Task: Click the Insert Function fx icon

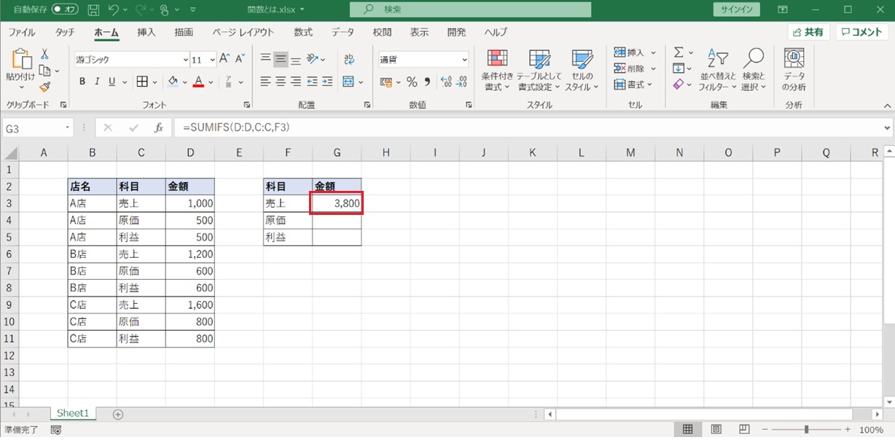Action: coord(158,127)
